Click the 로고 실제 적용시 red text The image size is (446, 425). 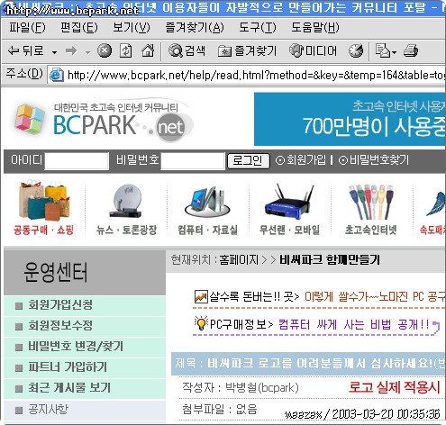click(x=395, y=387)
